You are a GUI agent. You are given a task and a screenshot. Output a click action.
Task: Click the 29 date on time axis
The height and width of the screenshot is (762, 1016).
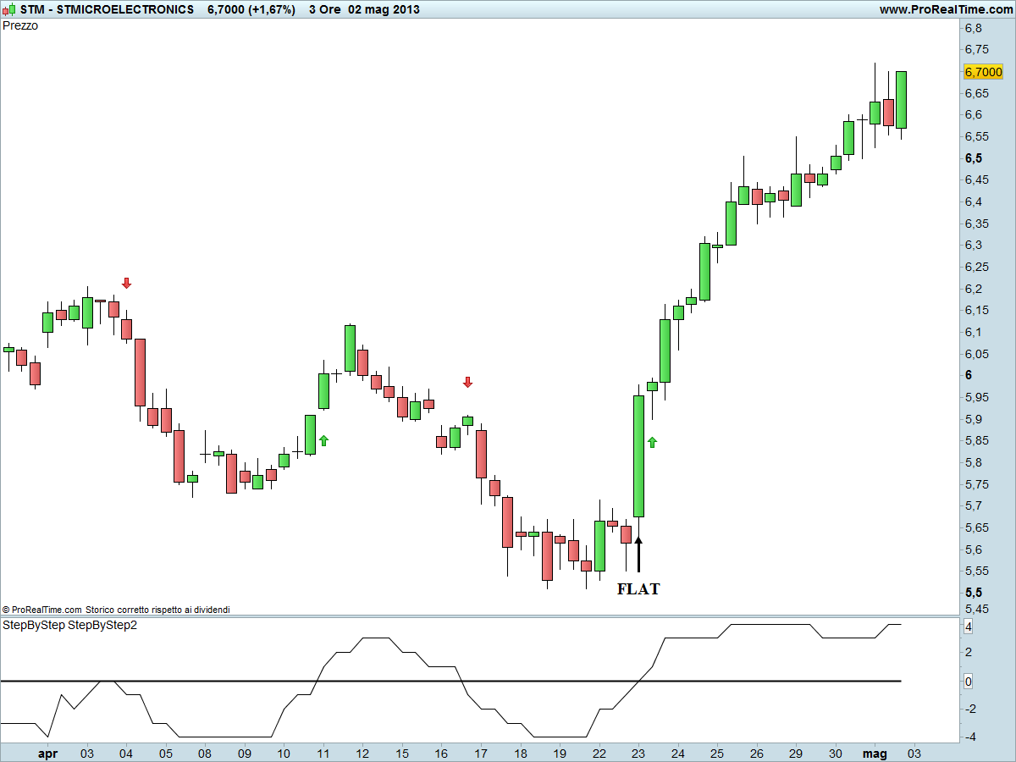796,752
